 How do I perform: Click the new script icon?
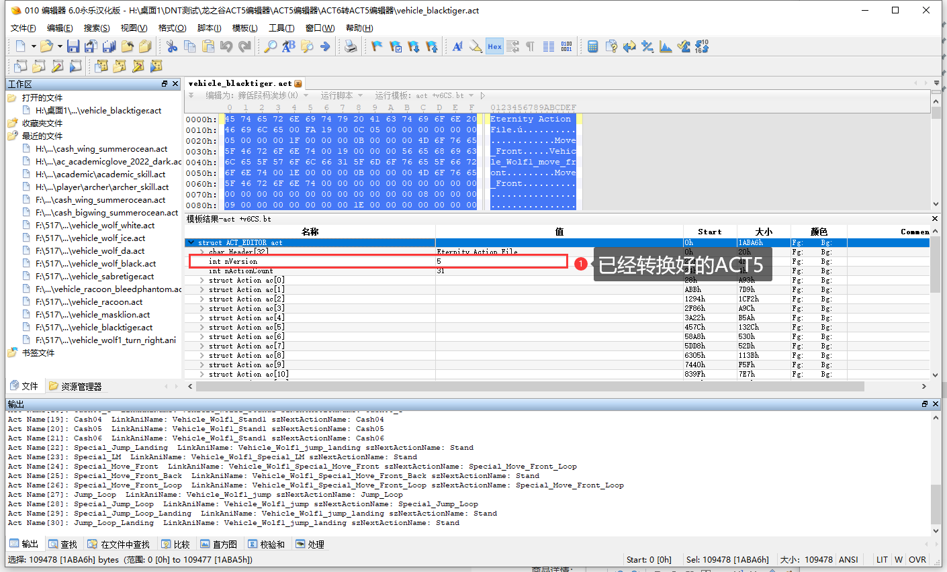click(x=21, y=66)
